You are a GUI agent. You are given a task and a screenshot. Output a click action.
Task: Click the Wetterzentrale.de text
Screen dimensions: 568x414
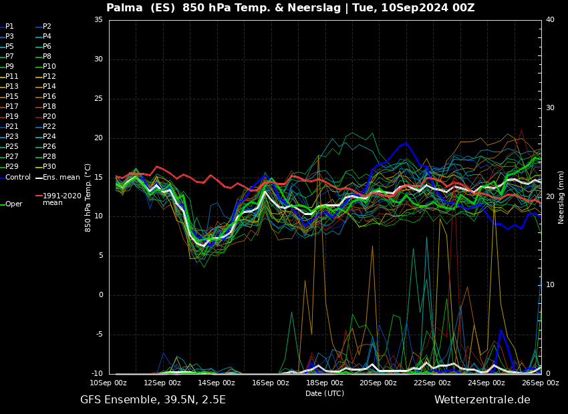click(482, 400)
